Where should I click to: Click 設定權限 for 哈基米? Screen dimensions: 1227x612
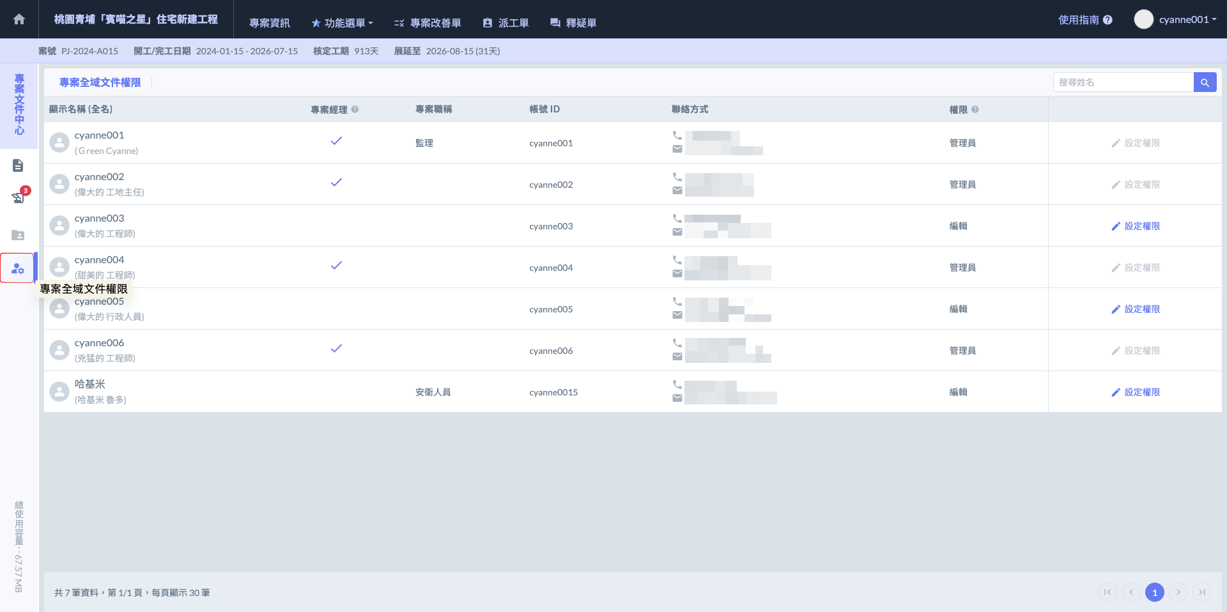coord(1136,392)
